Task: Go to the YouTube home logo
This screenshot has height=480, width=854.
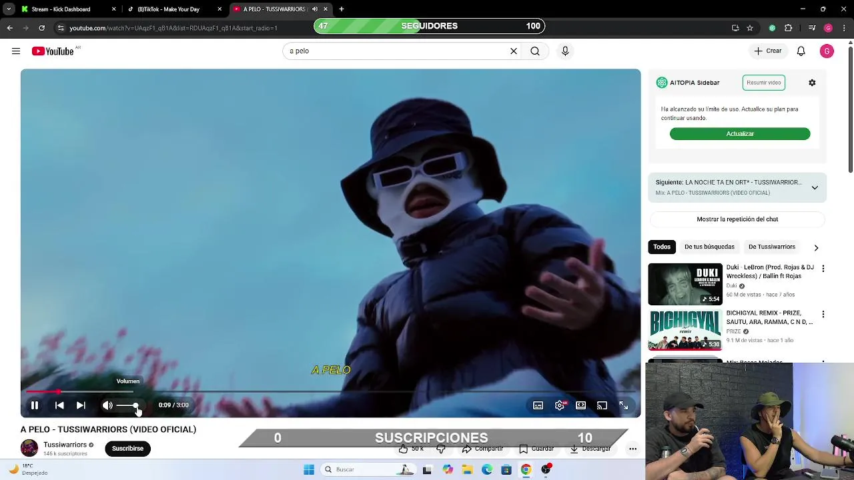Action: [x=53, y=51]
